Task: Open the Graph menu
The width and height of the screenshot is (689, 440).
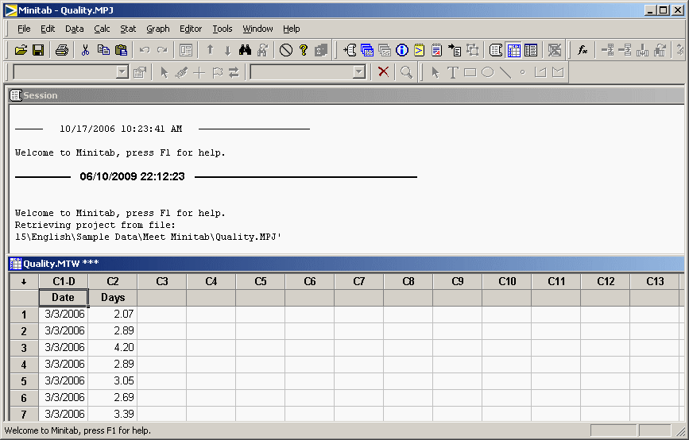Action: (158, 29)
